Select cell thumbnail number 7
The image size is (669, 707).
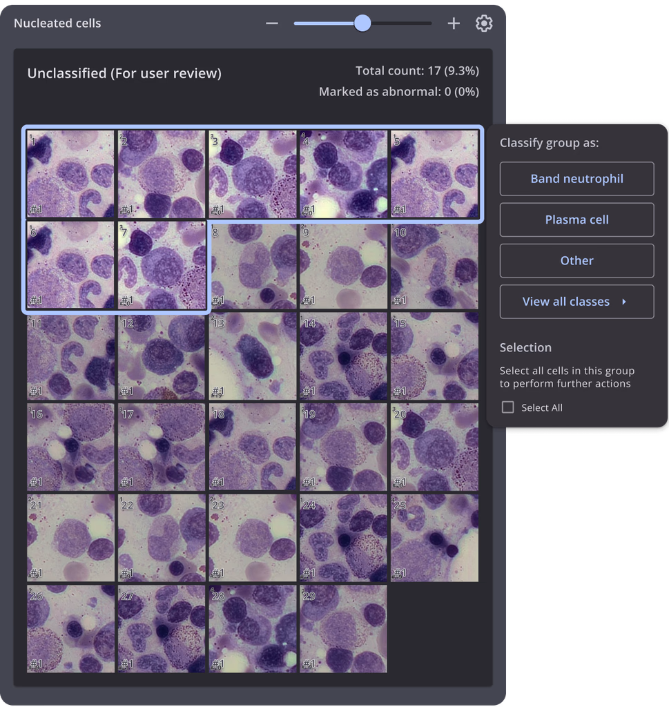point(162,265)
